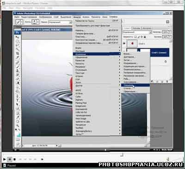Click the lock icon on the background layer
Image resolution: width=185 pixels, height=169 pixels.
click(x=166, y=62)
